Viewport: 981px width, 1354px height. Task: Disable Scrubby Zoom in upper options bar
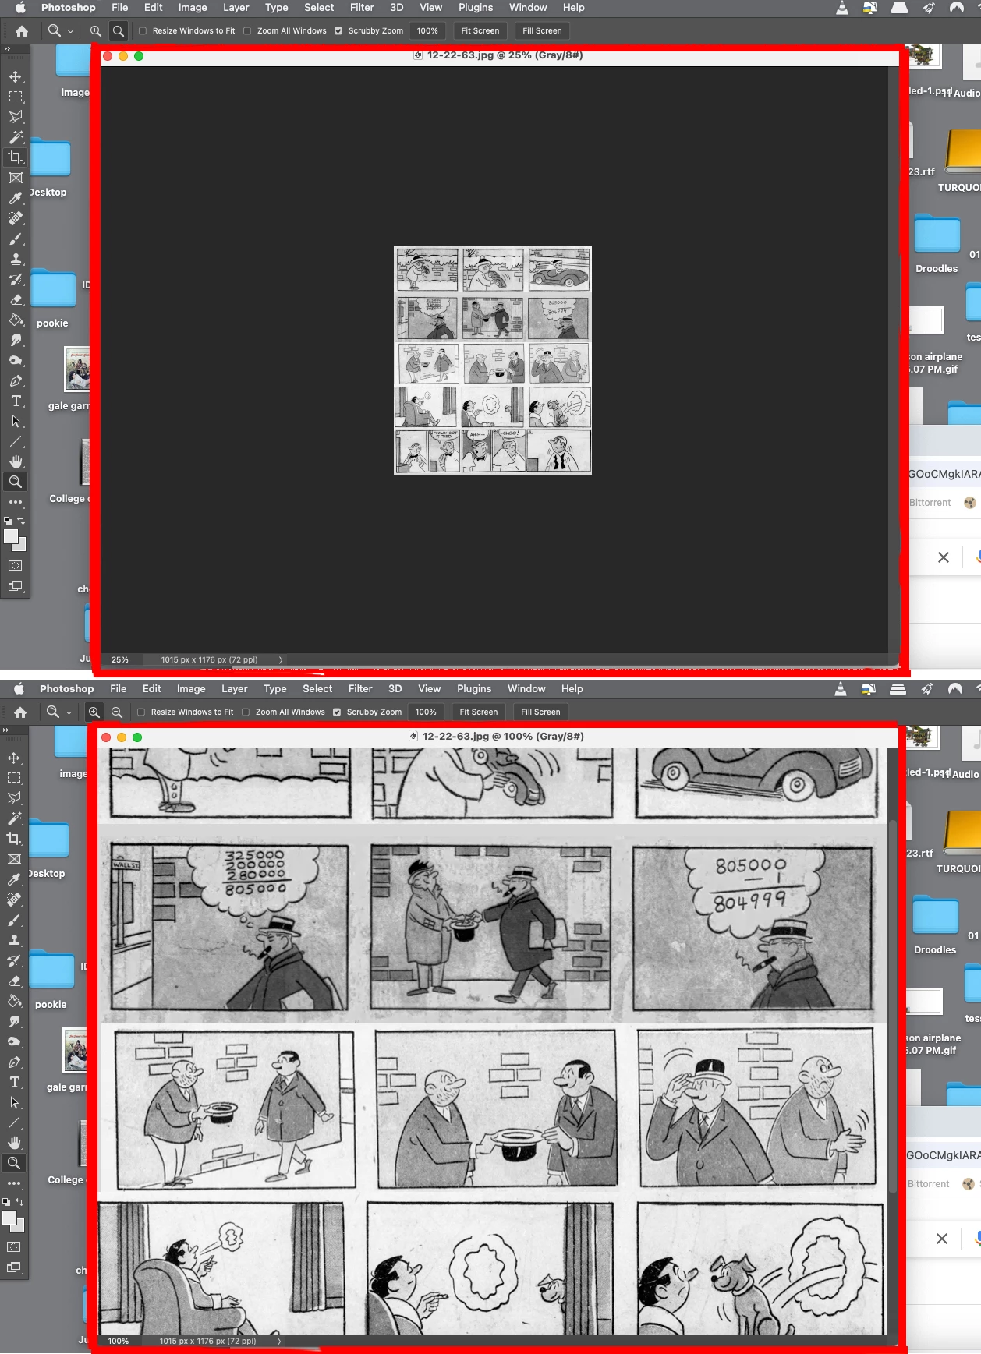pyautogui.click(x=338, y=31)
